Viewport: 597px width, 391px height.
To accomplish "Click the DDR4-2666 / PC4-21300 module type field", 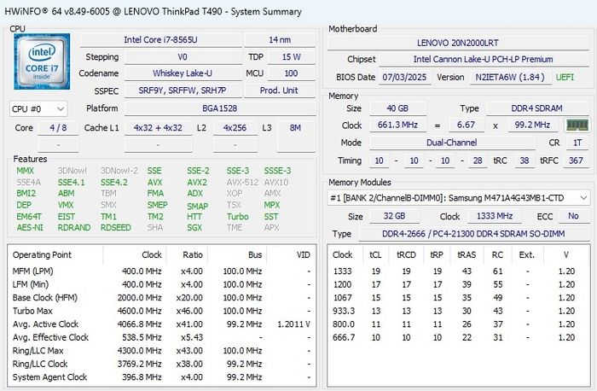I will tap(473, 234).
